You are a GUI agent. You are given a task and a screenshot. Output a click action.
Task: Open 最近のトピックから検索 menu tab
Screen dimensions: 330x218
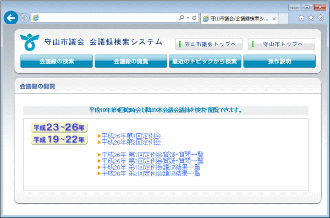[x=205, y=61]
